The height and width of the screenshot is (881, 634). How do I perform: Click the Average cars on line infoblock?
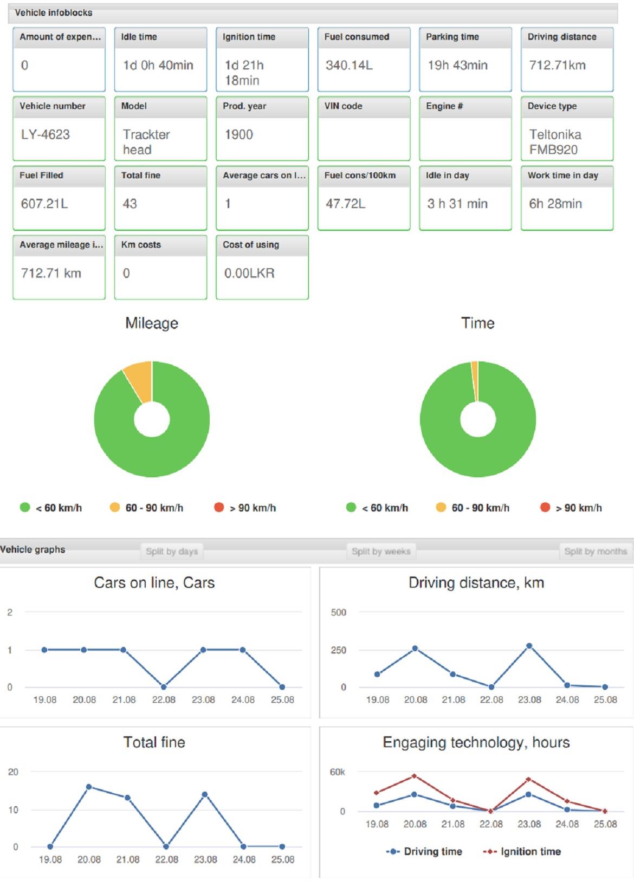262,198
